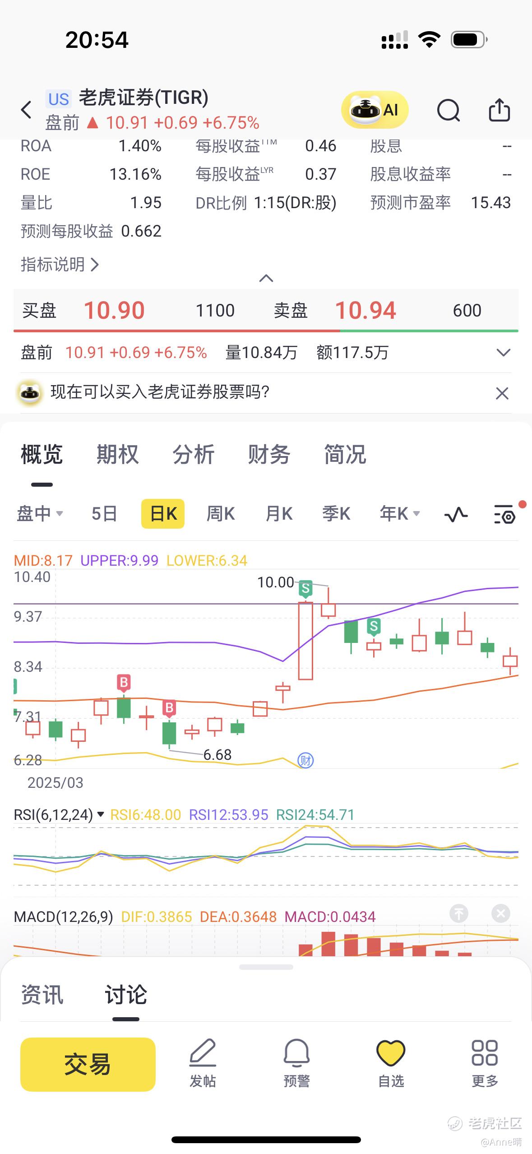Open the AI tiger assistant
Viewport: 532px width, 1154px height.
tap(375, 110)
